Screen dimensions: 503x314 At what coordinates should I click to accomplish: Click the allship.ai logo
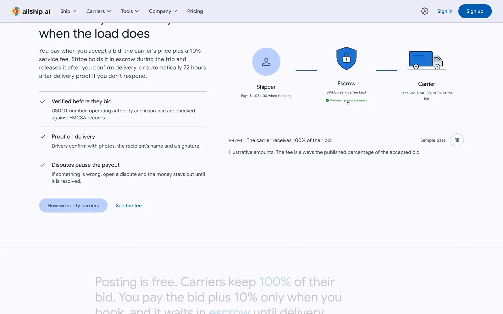(30, 11)
